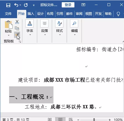Switch to the 开发工具 tab

click(x=99, y=14)
